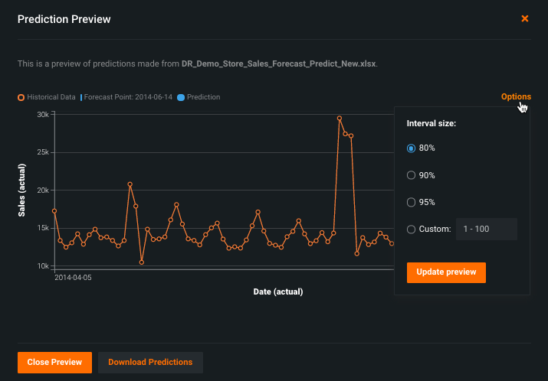The height and width of the screenshot is (381, 548).
Task: Download Predictions file
Action: 150,362
